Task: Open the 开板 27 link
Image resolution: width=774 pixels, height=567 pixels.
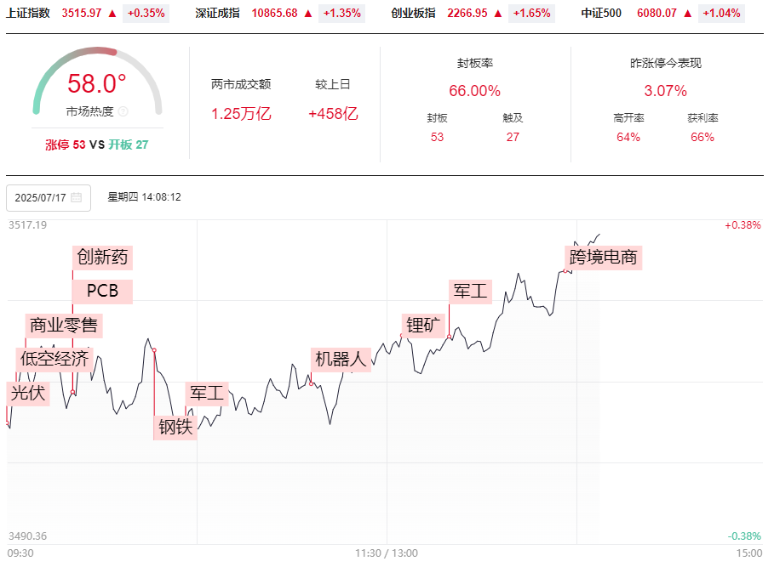Action: tap(129, 145)
